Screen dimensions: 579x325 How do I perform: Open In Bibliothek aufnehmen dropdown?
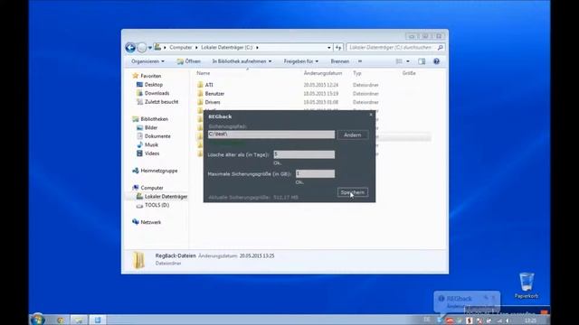pyautogui.click(x=242, y=61)
